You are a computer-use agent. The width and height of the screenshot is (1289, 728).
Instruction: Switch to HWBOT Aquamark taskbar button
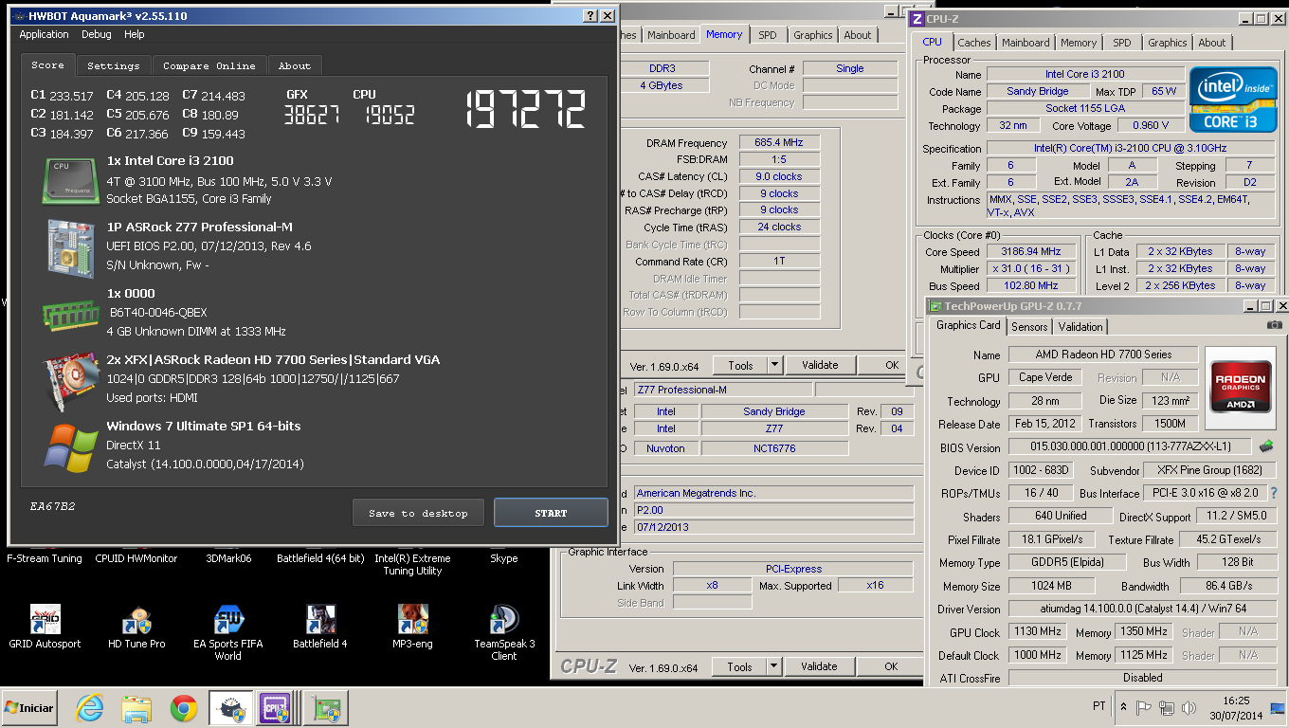(230, 708)
